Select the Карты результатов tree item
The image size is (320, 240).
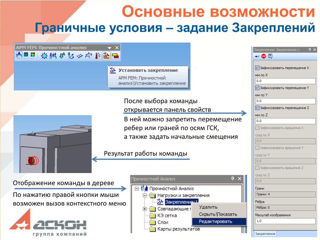[178, 229]
